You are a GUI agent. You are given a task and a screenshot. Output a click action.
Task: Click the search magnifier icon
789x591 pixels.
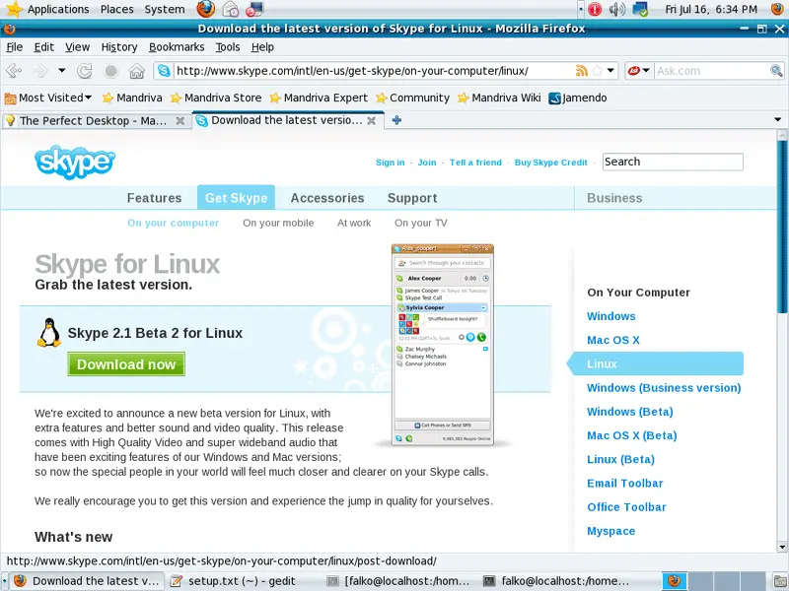pyautogui.click(x=776, y=71)
